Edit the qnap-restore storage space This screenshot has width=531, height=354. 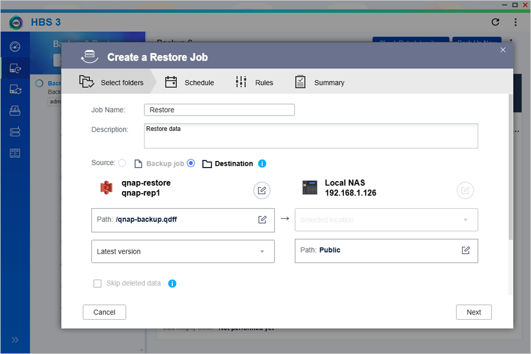click(x=262, y=191)
